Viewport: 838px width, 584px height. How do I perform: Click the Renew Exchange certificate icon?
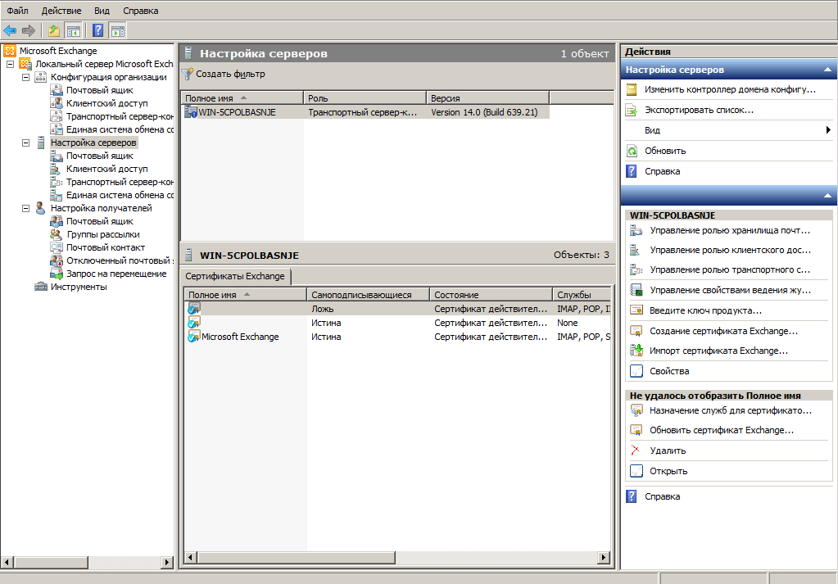[x=636, y=430]
